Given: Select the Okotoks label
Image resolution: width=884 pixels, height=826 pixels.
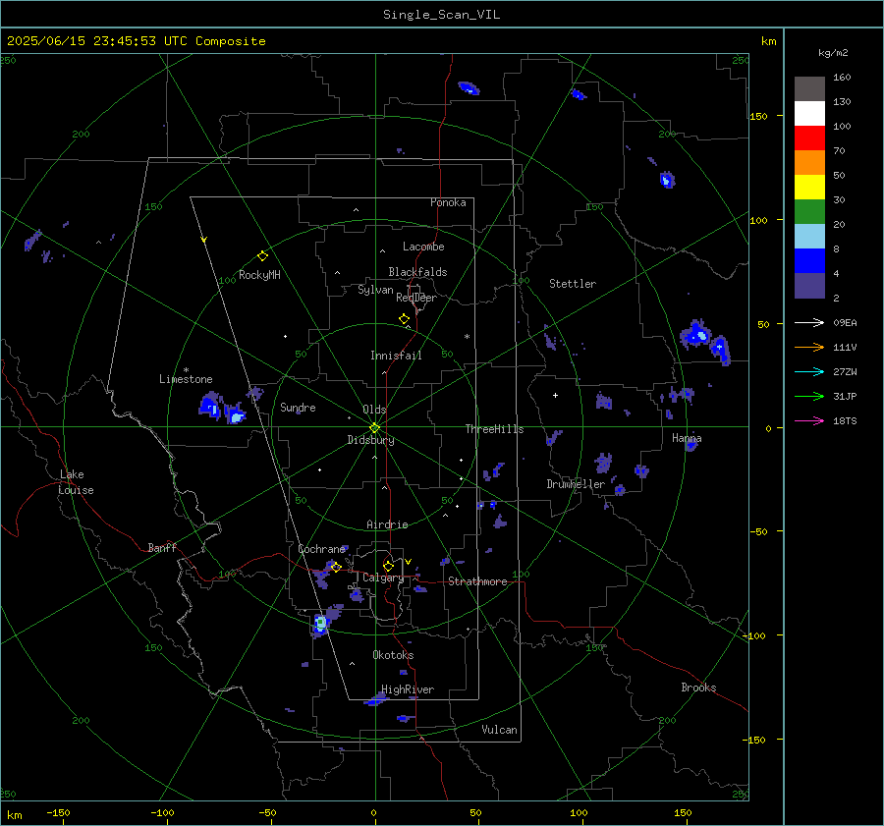Looking at the screenshot, I should tap(393, 655).
